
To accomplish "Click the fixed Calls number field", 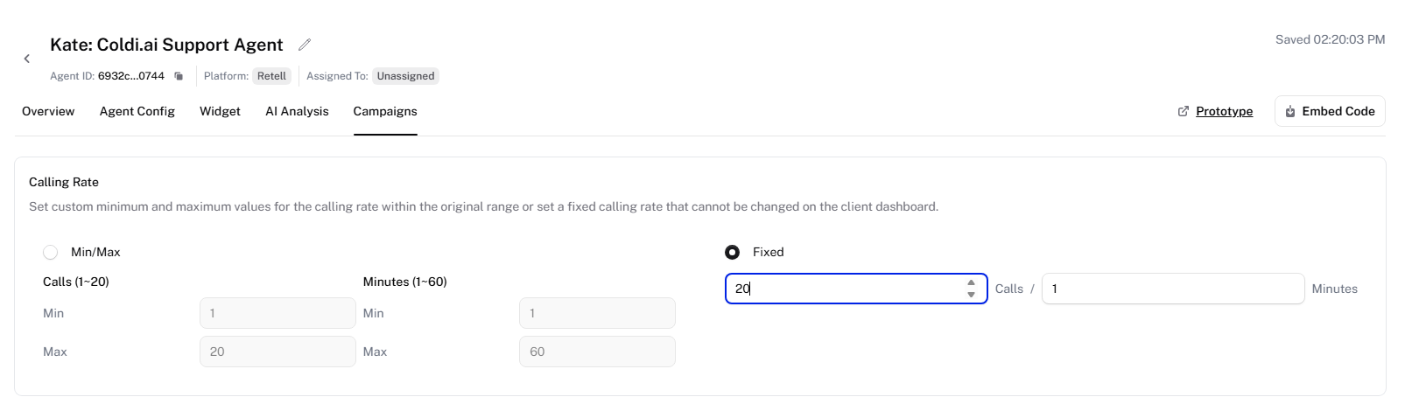I will point(856,289).
